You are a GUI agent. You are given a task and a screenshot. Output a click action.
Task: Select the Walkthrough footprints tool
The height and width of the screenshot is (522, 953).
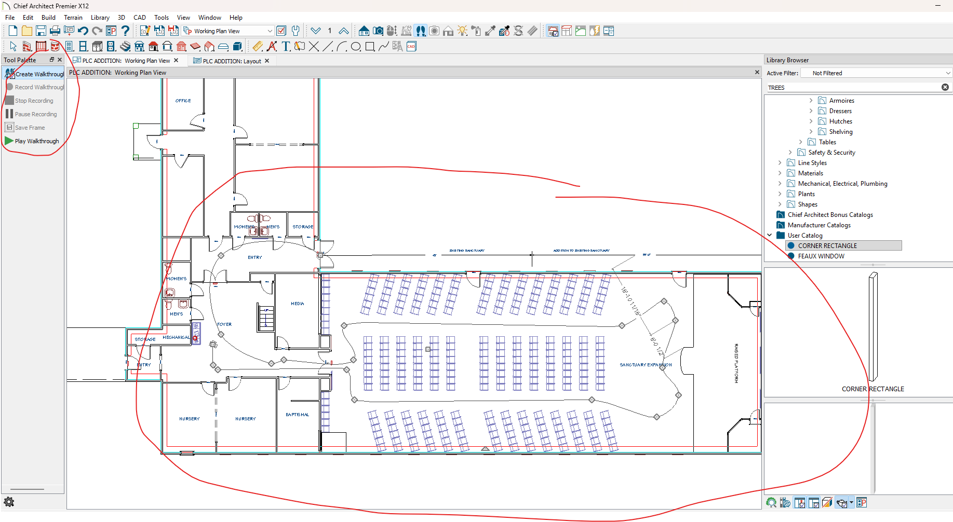click(421, 31)
